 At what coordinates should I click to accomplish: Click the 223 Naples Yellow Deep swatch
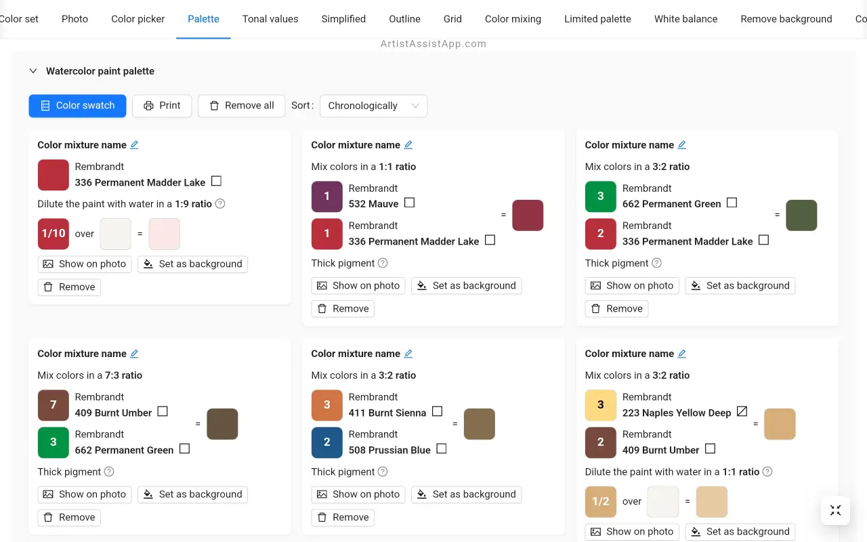pos(601,405)
